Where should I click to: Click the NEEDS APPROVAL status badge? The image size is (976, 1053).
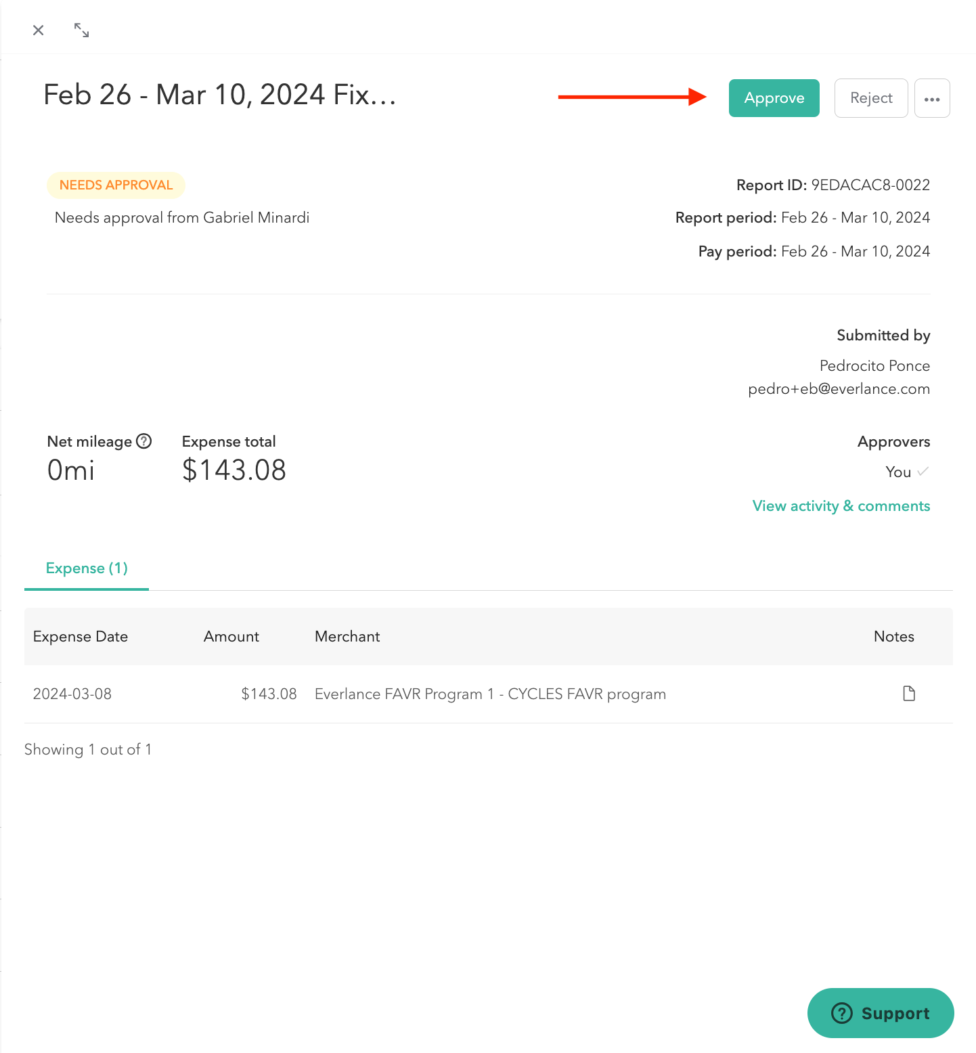(x=115, y=185)
